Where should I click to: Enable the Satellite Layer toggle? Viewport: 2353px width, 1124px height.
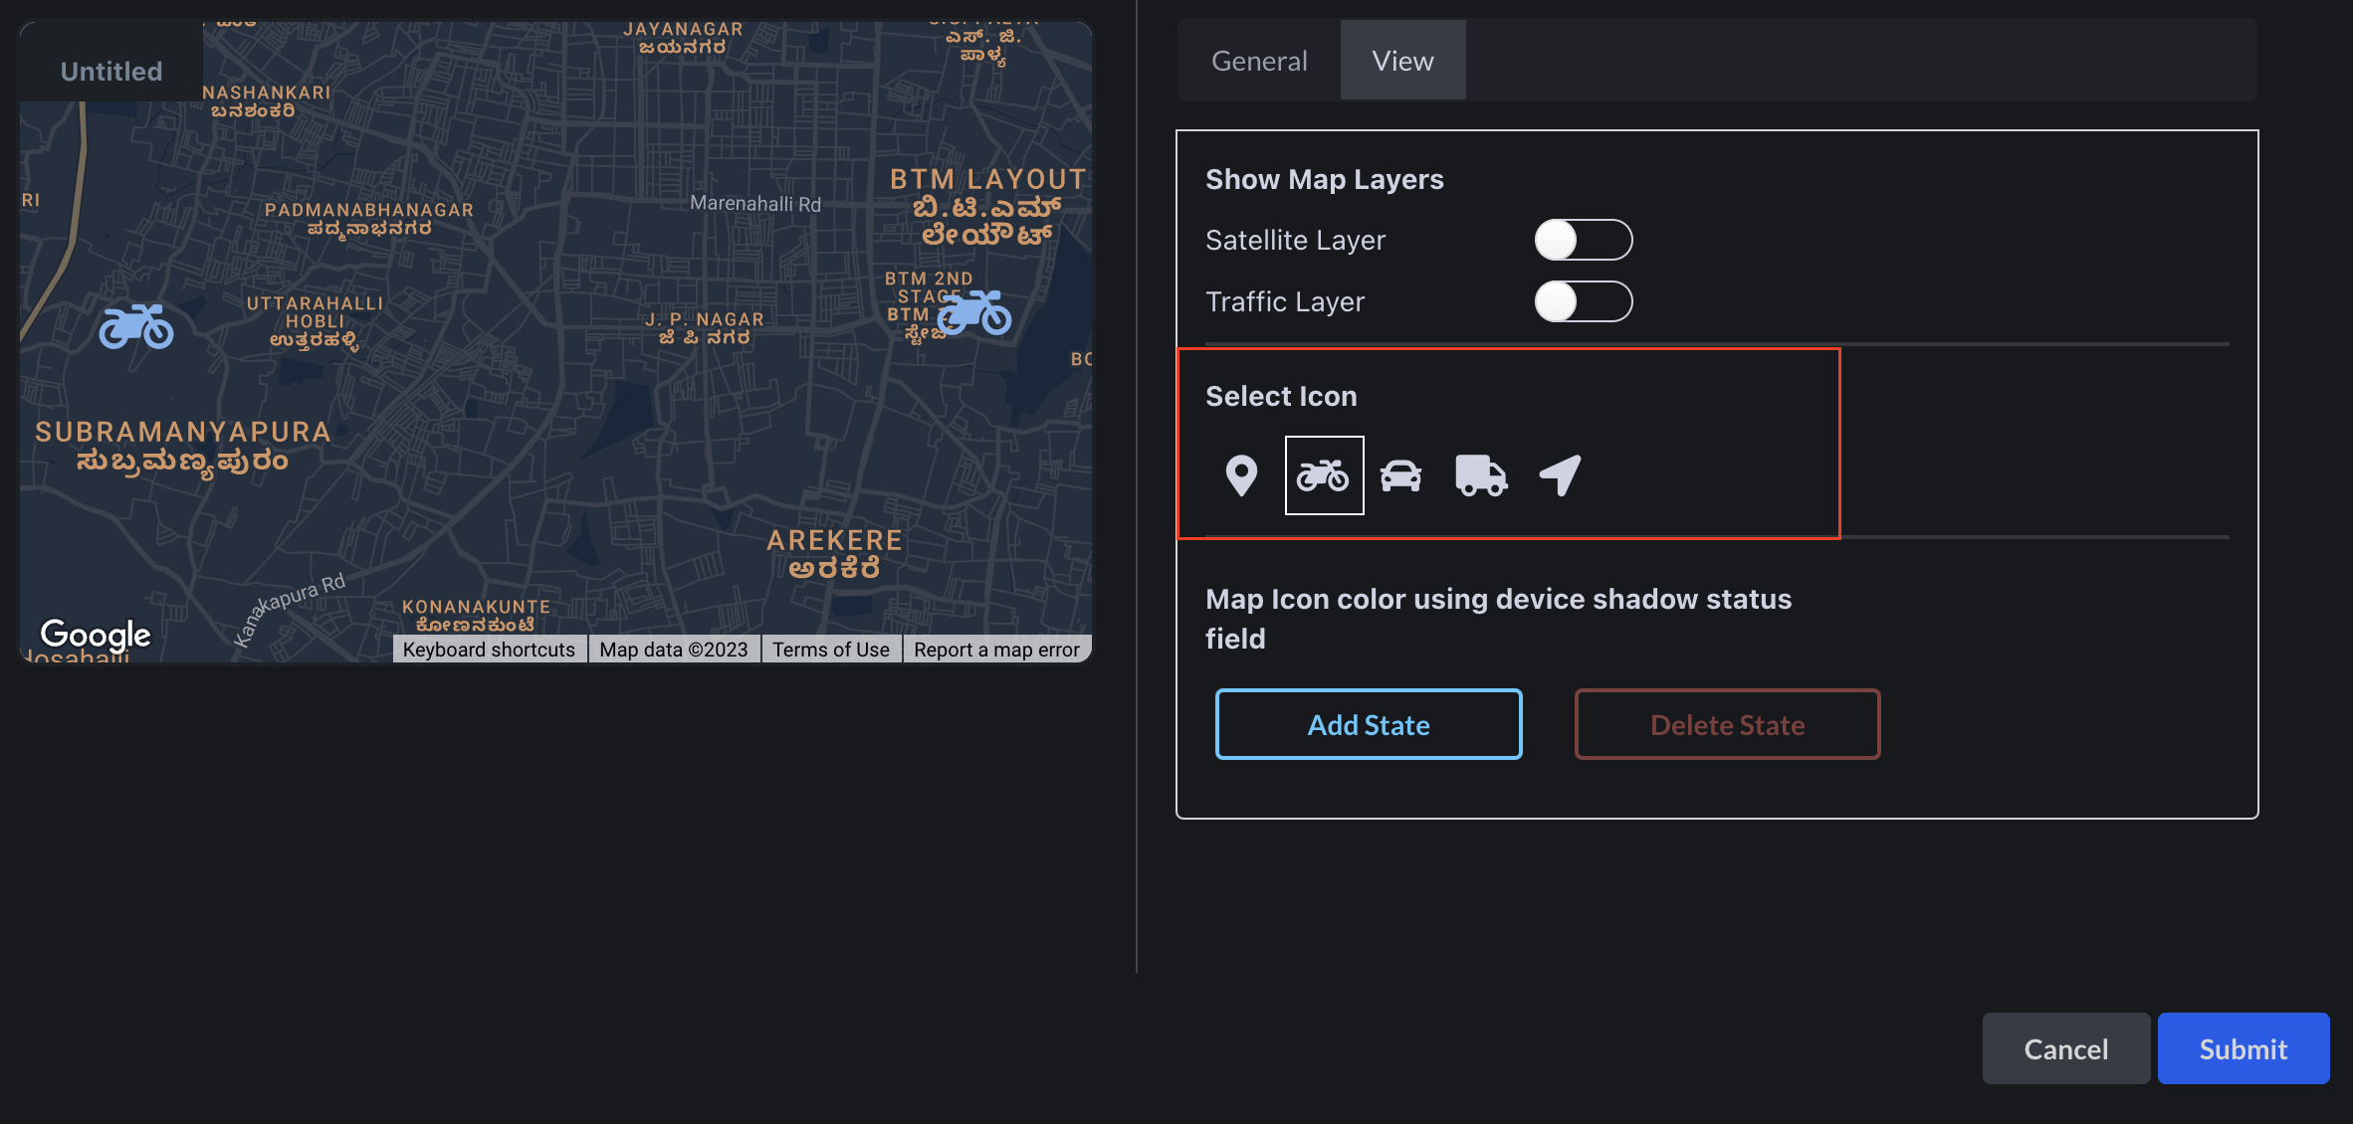tap(1583, 240)
